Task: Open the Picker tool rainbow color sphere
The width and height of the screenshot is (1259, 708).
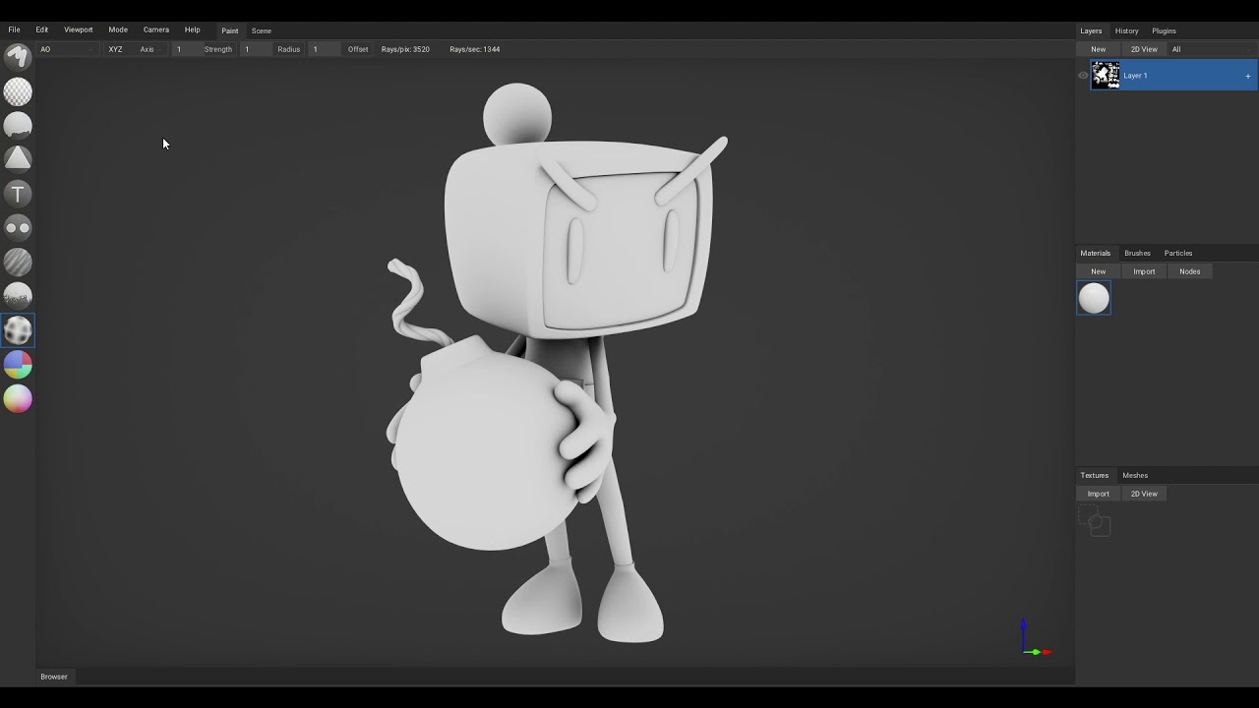Action: pos(18,399)
